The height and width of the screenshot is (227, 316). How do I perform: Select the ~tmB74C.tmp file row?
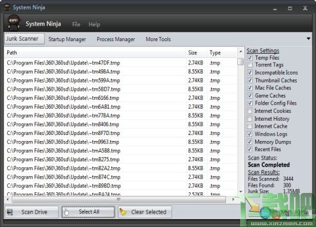point(120,177)
